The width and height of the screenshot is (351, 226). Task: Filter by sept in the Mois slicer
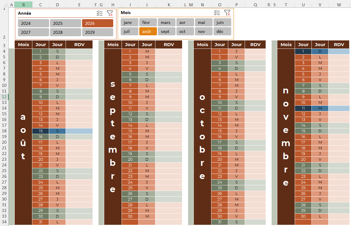167,31
